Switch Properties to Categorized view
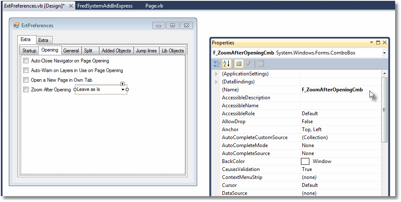This screenshot has height=202, width=401. (x=216, y=64)
